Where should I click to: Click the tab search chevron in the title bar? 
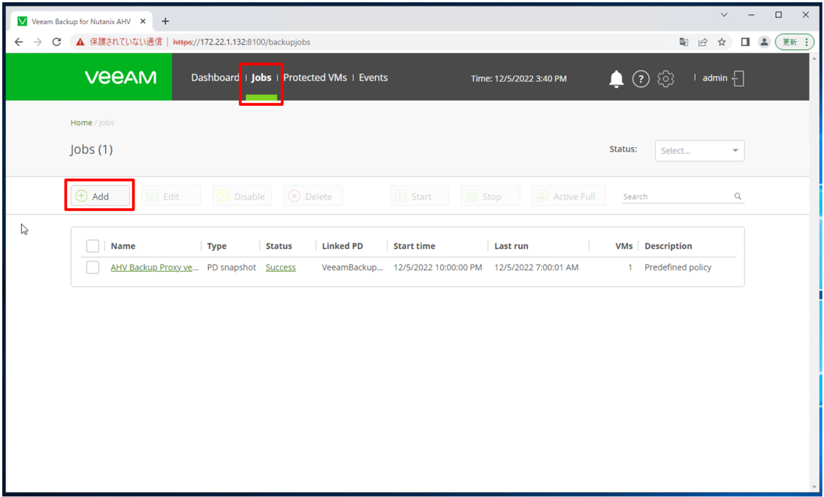[724, 14]
